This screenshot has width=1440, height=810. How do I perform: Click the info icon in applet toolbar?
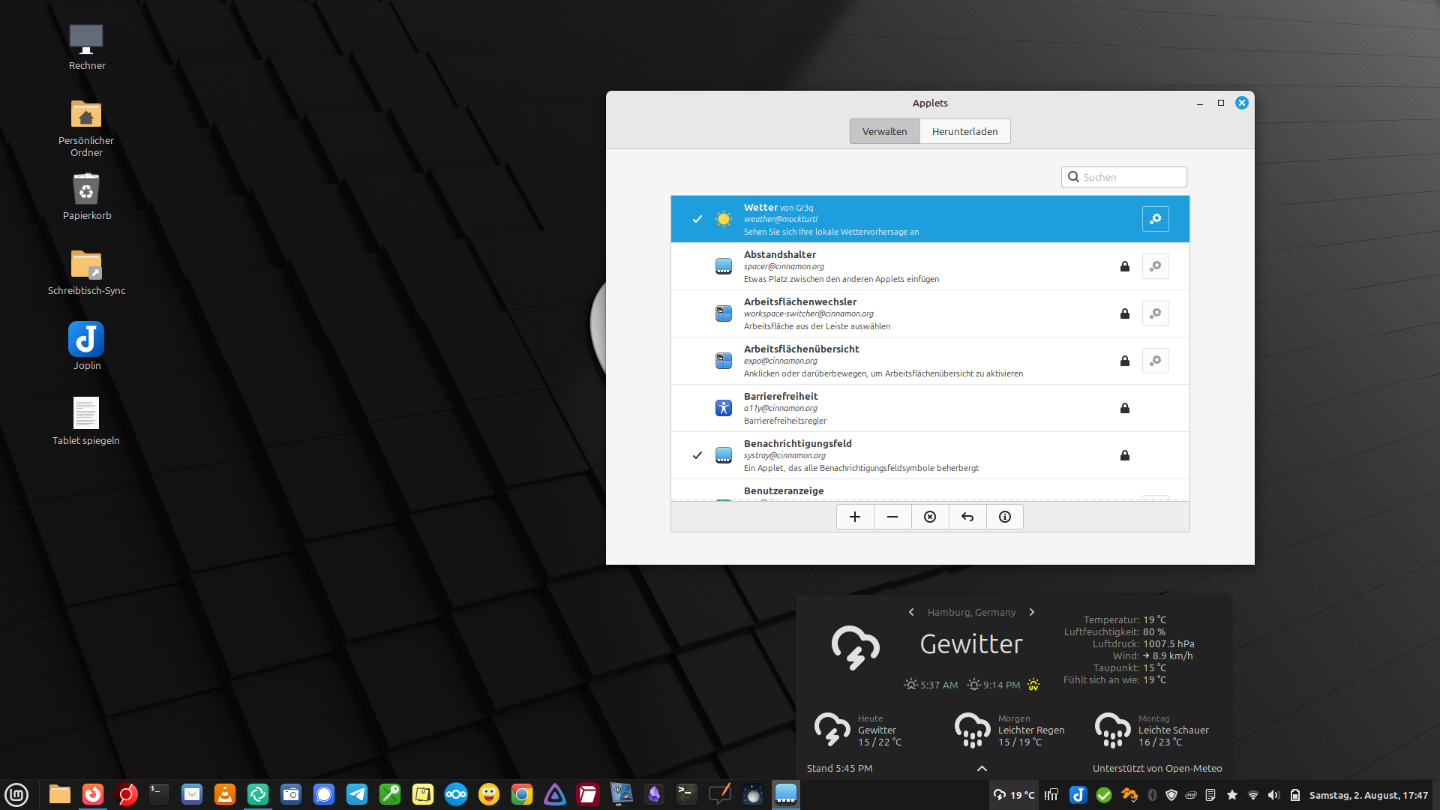[1005, 517]
